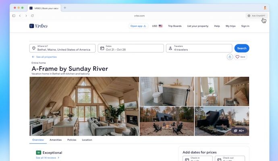Tap the heart Save icon
This screenshot has width=278, height=161.
[237, 57]
